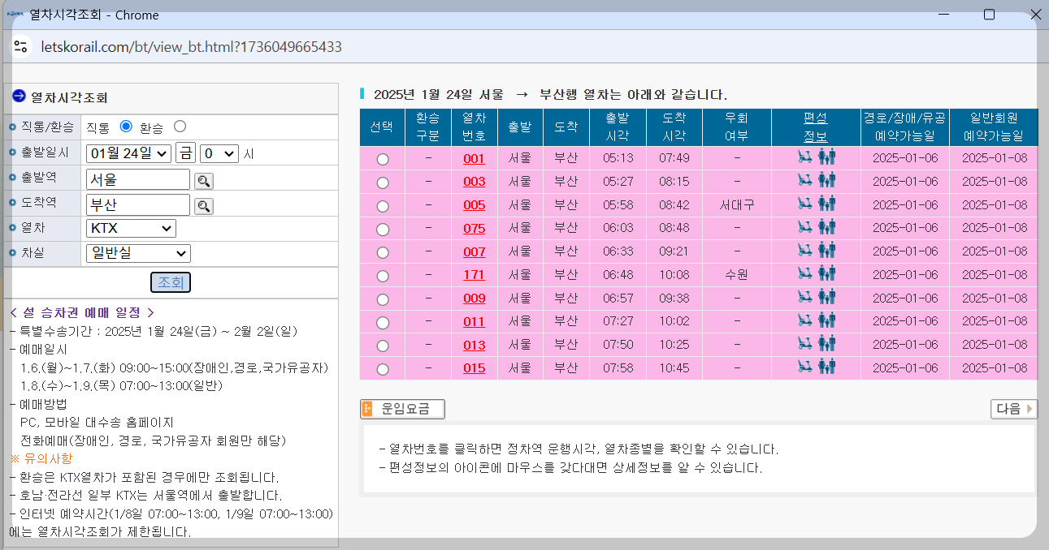This screenshot has height=550, width=1049.
Task: Click the wheelchair icon for train 013
Action: click(x=805, y=343)
